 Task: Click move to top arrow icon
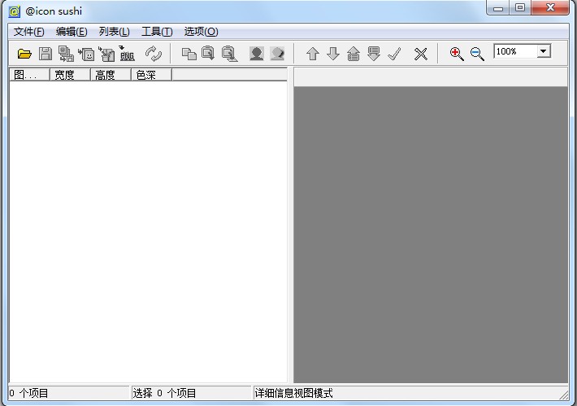tap(354, 54)
